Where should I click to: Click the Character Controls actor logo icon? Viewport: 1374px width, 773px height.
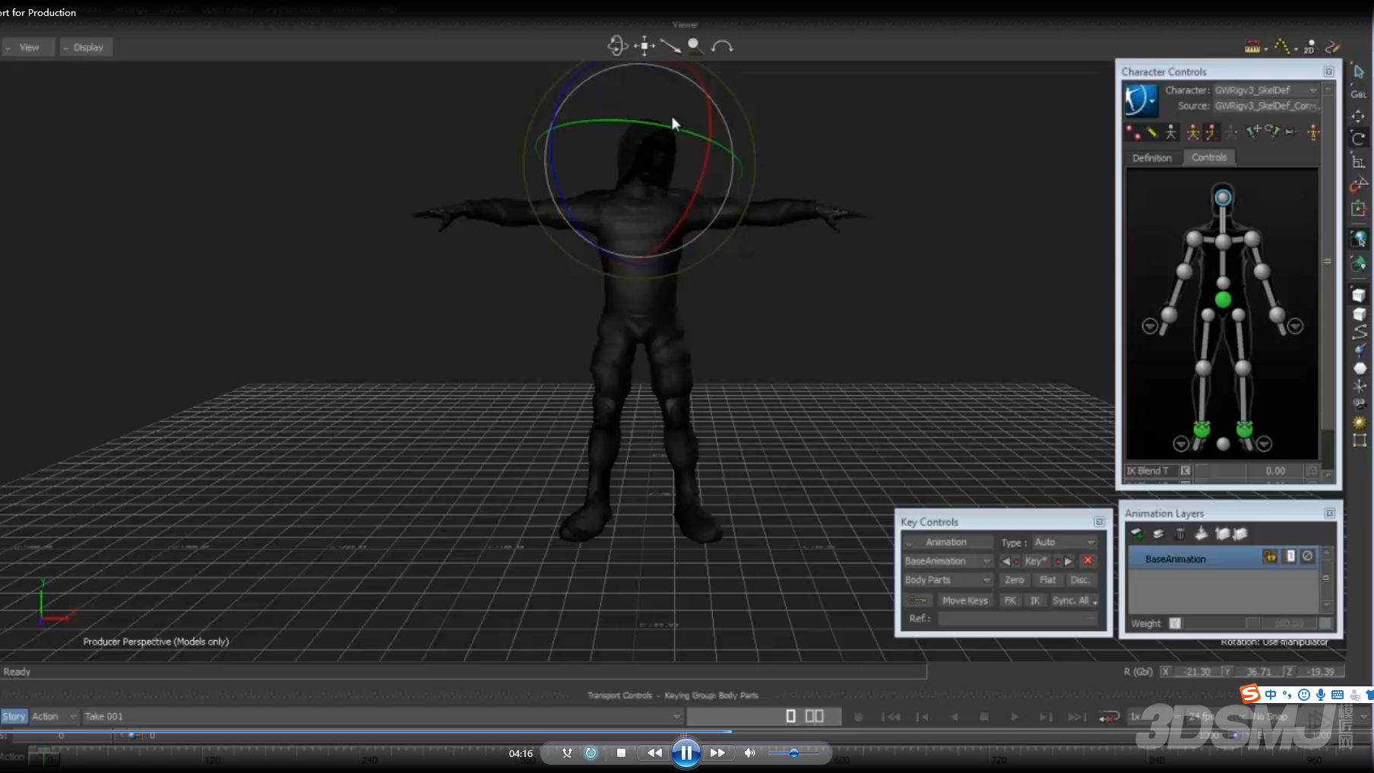[x=1141, y=99]
